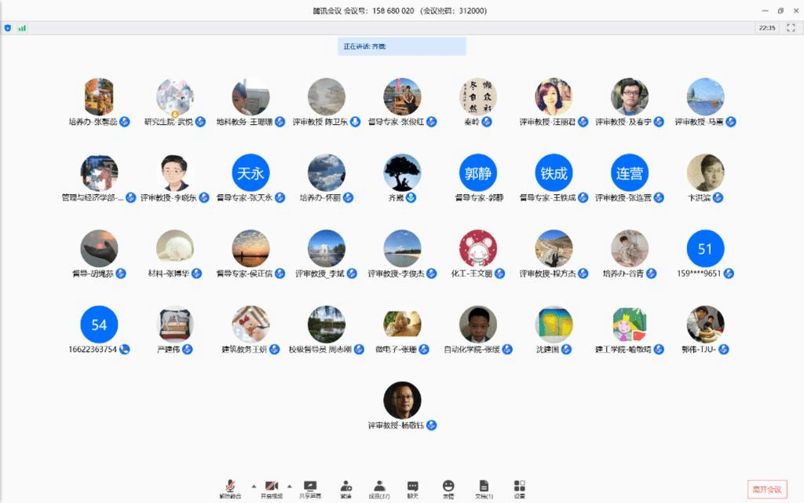The height and width of the screenshot is (503, 804).
Task: Expand audio options arrow next to microphone
Action: tap(253, 486)
